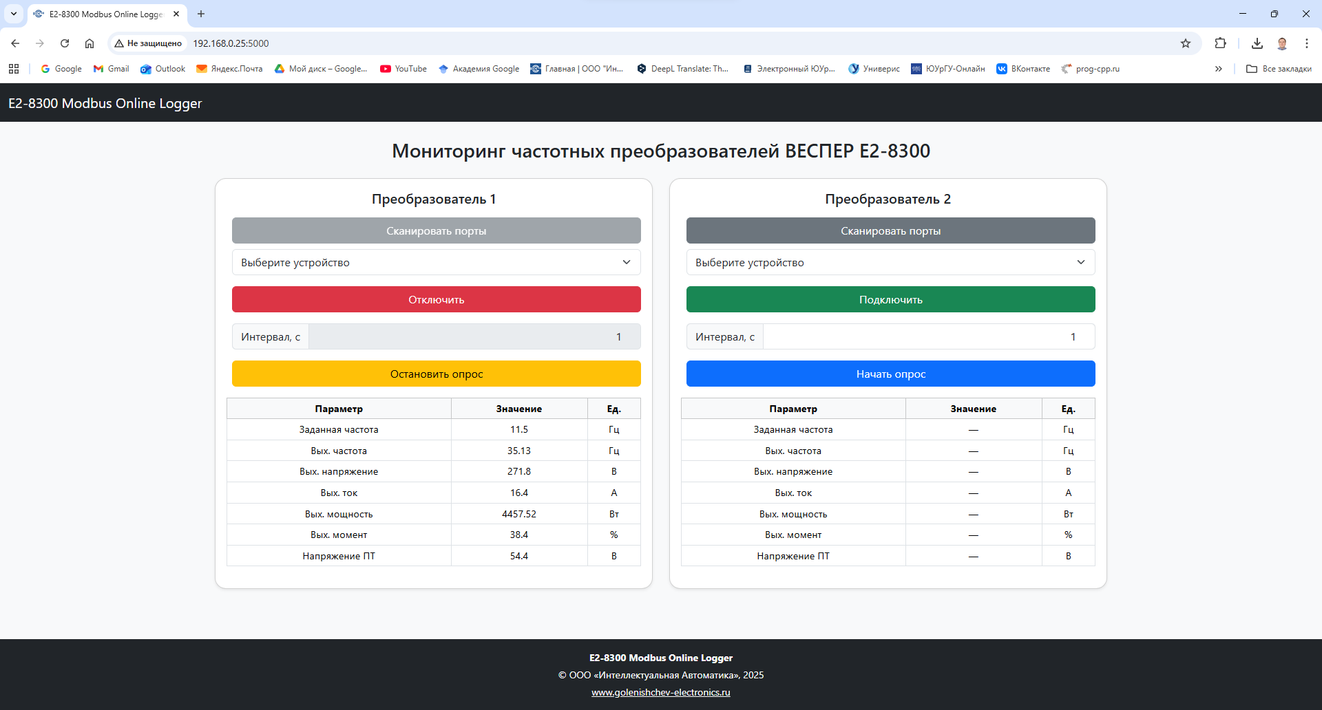Image resolution: width=1322 pixels, height=710 pixels.
Task: Open the YouTube bookmark
Action: tap(403, 69)
